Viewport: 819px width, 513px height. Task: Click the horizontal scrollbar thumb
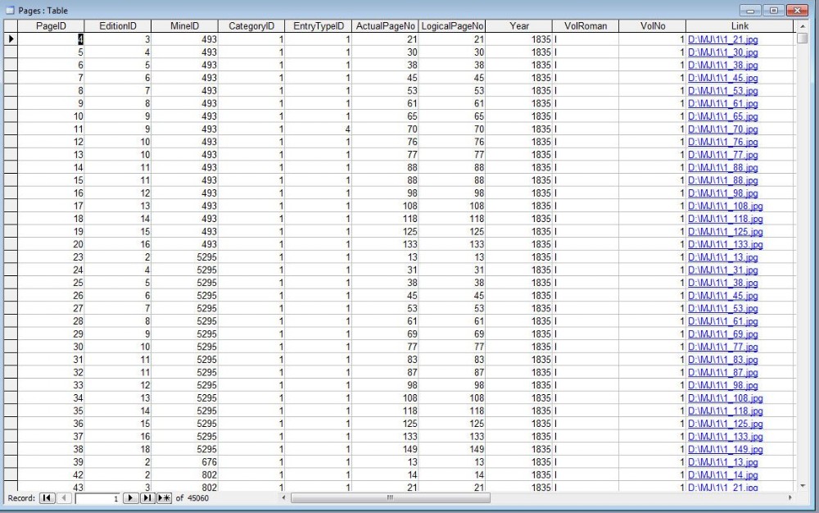pos(390,497)
